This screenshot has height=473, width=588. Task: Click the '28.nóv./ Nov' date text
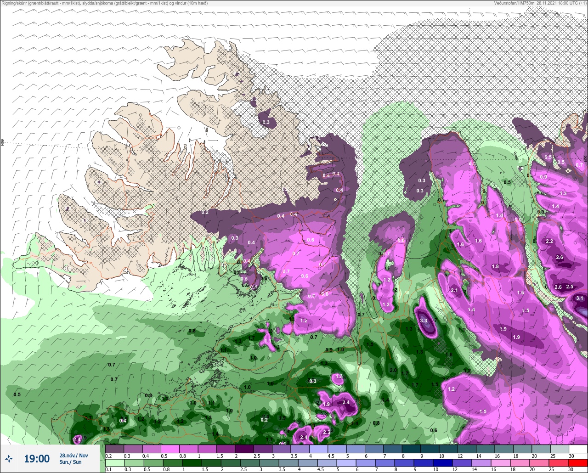pos(73,455)
